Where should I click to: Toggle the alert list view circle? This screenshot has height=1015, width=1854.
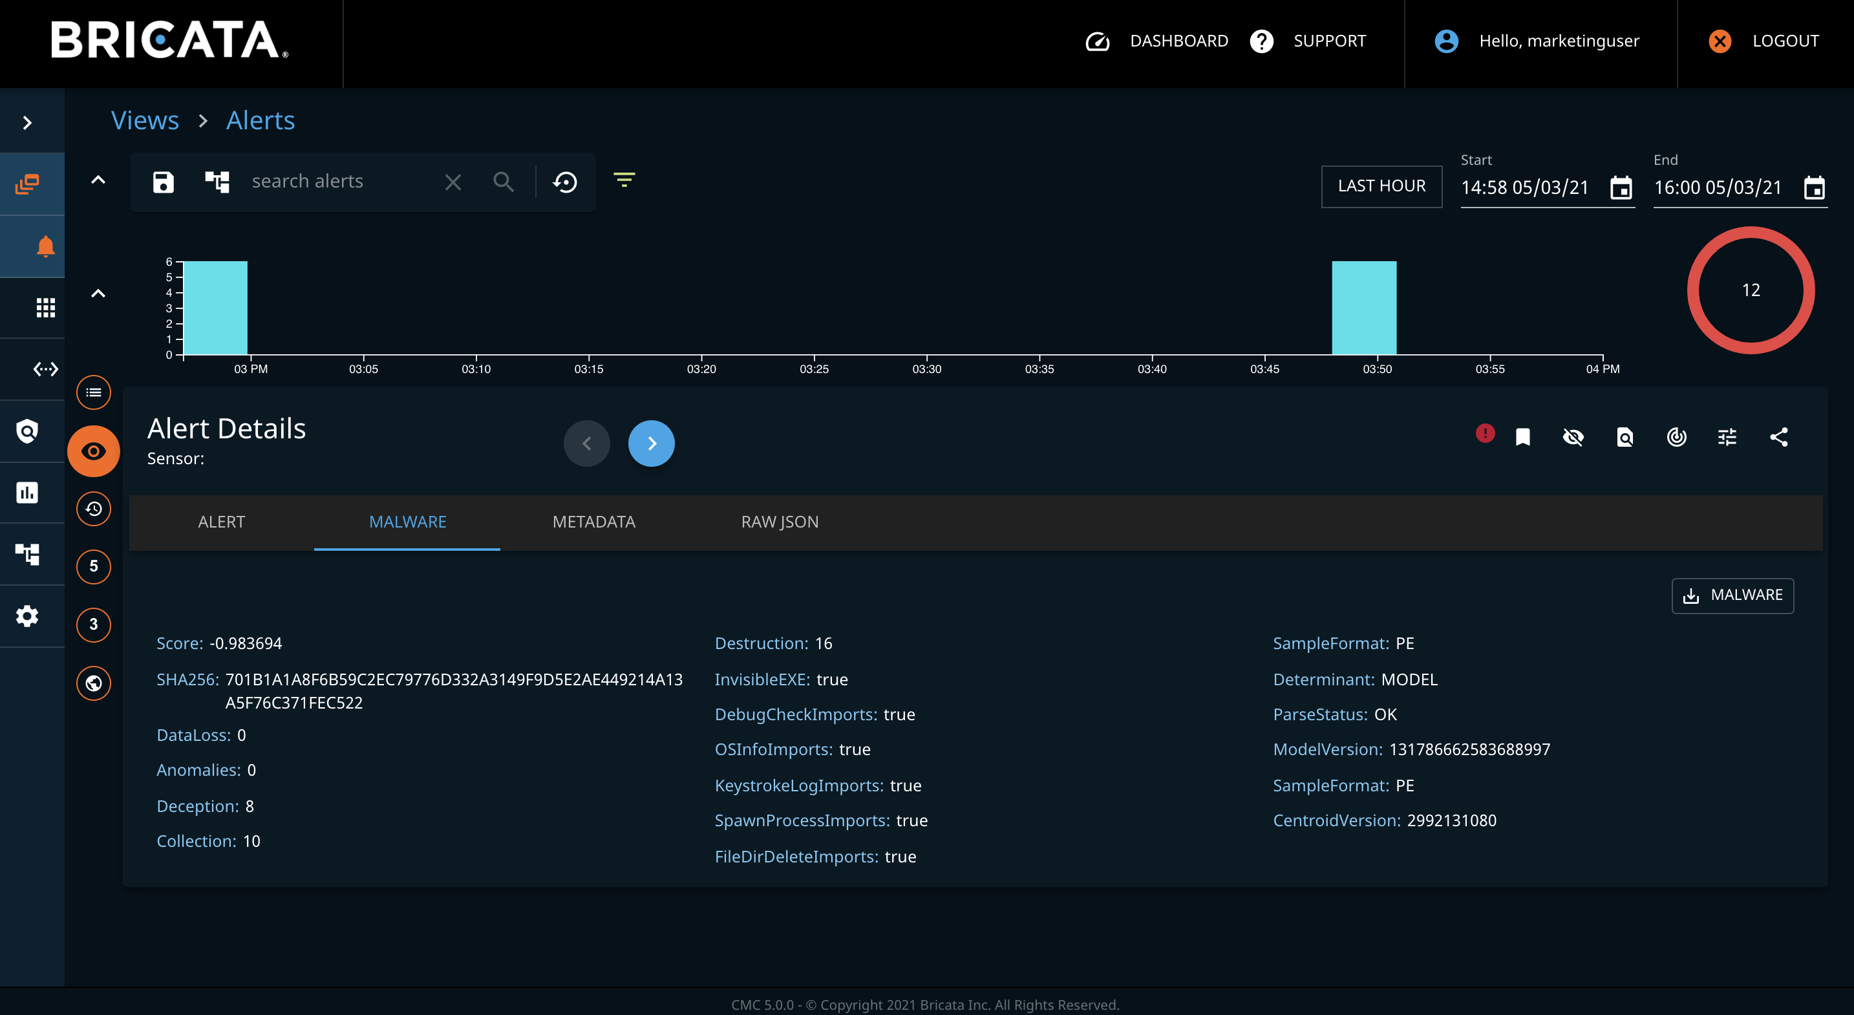tap(94, 392)
